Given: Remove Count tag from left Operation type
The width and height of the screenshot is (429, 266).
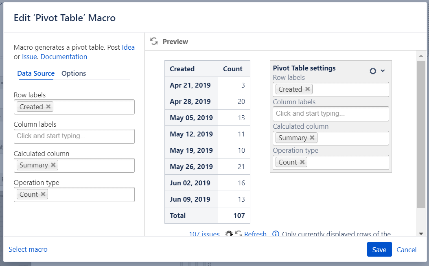Looking at the screenshot, I should pos(43,194).
